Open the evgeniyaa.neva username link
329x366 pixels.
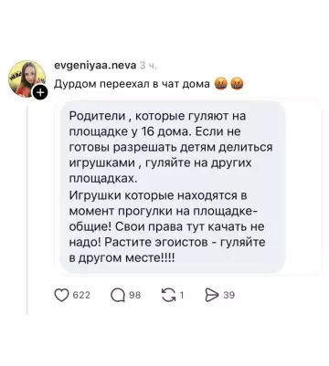pyautogui.click(x=95, y=66)
